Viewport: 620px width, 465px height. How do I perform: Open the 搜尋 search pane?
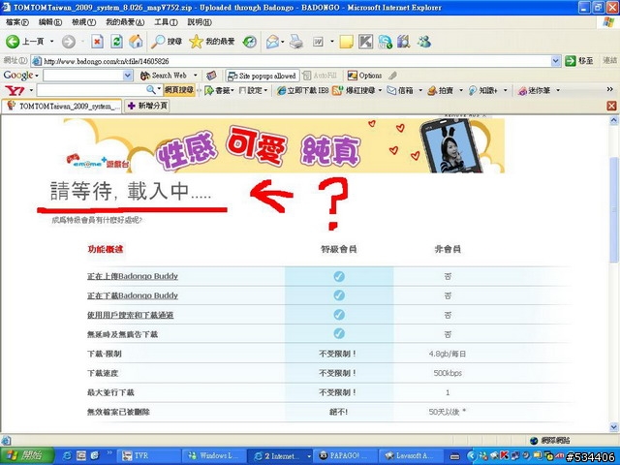point(167,41)
